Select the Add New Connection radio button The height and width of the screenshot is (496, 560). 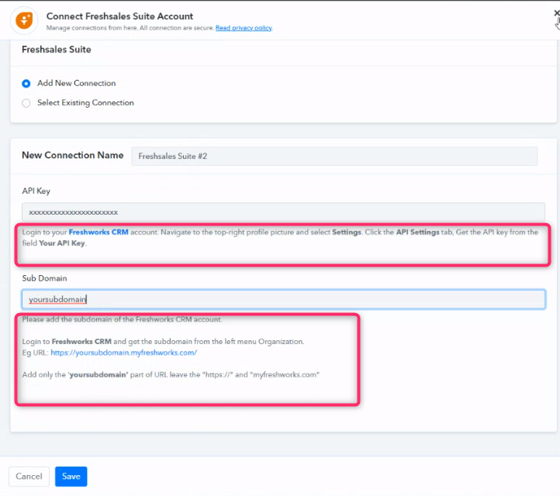point(26,84)
